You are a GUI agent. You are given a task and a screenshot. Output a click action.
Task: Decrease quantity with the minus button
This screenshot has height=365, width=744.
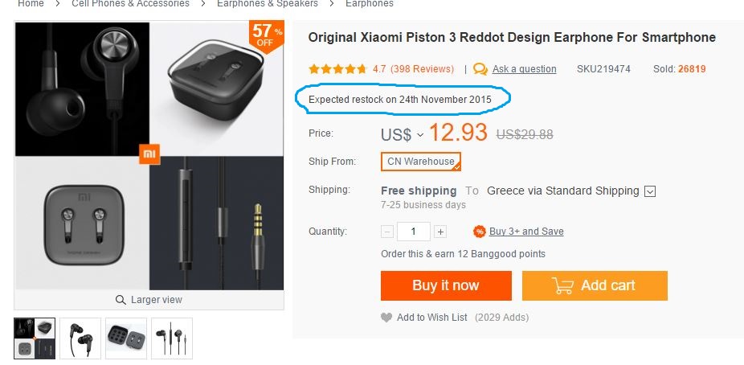[387, 232]
